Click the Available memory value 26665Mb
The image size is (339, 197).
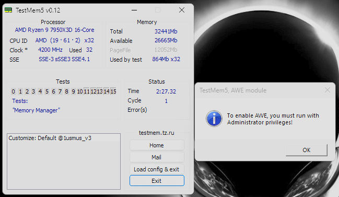pos(166,40)
